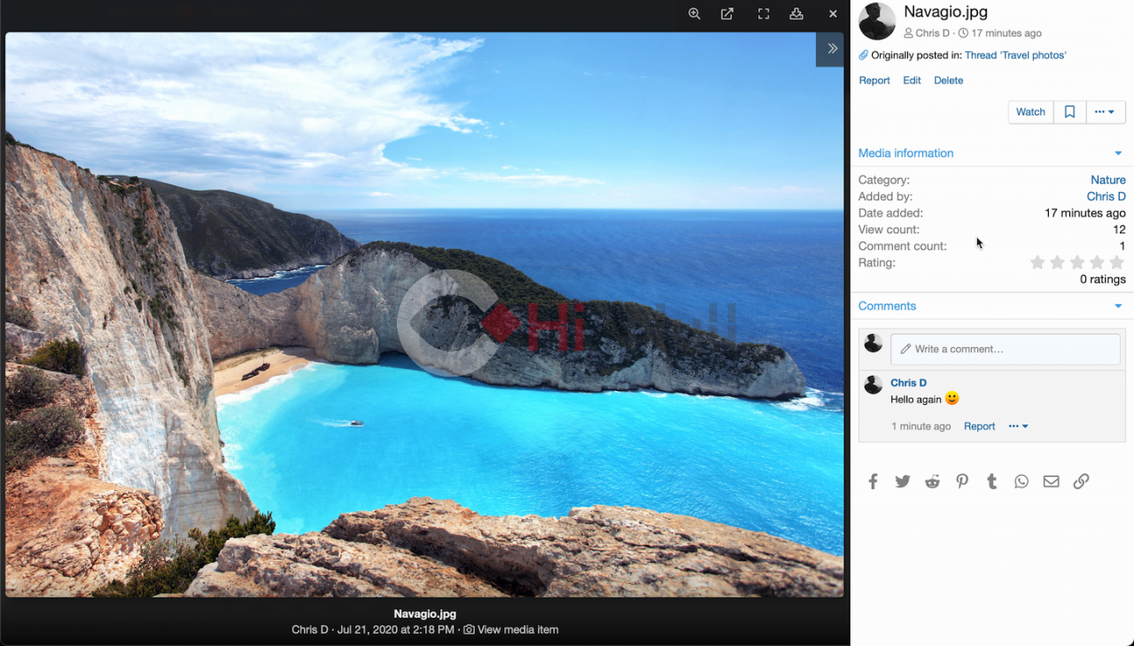The image size is (1134, 646).
Task: Click View media item link below image
Action: 511,630
